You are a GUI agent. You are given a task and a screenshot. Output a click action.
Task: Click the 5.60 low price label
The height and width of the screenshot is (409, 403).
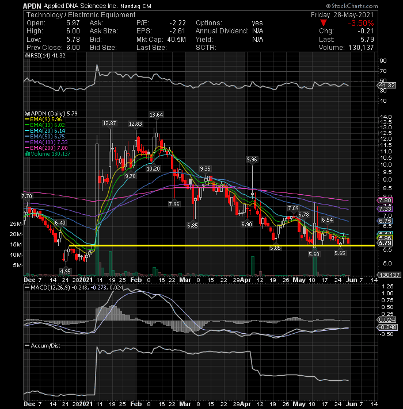tap(314, 254)
